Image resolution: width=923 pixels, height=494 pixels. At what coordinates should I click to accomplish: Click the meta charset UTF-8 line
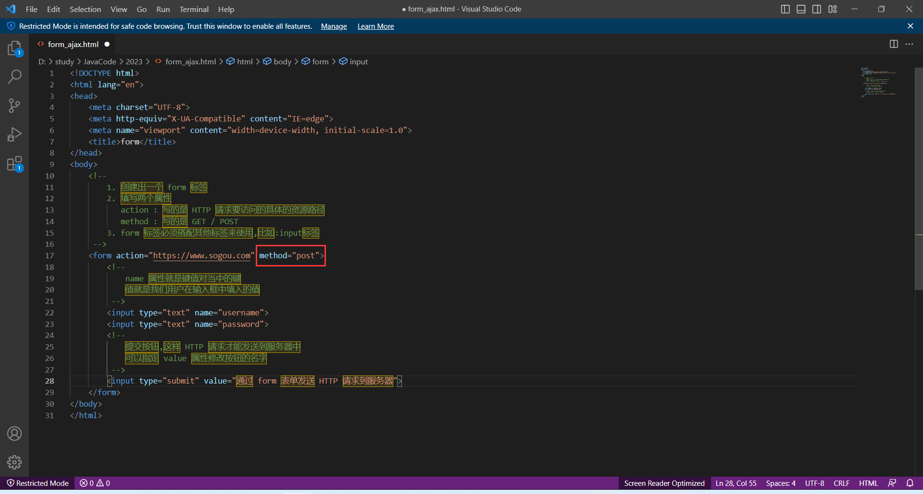[139, 107]
